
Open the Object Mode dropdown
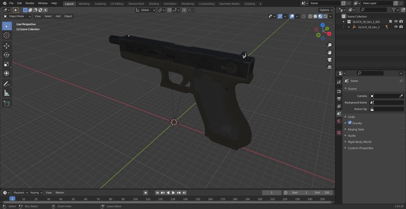pyautogui.click(x=17, y=16)
